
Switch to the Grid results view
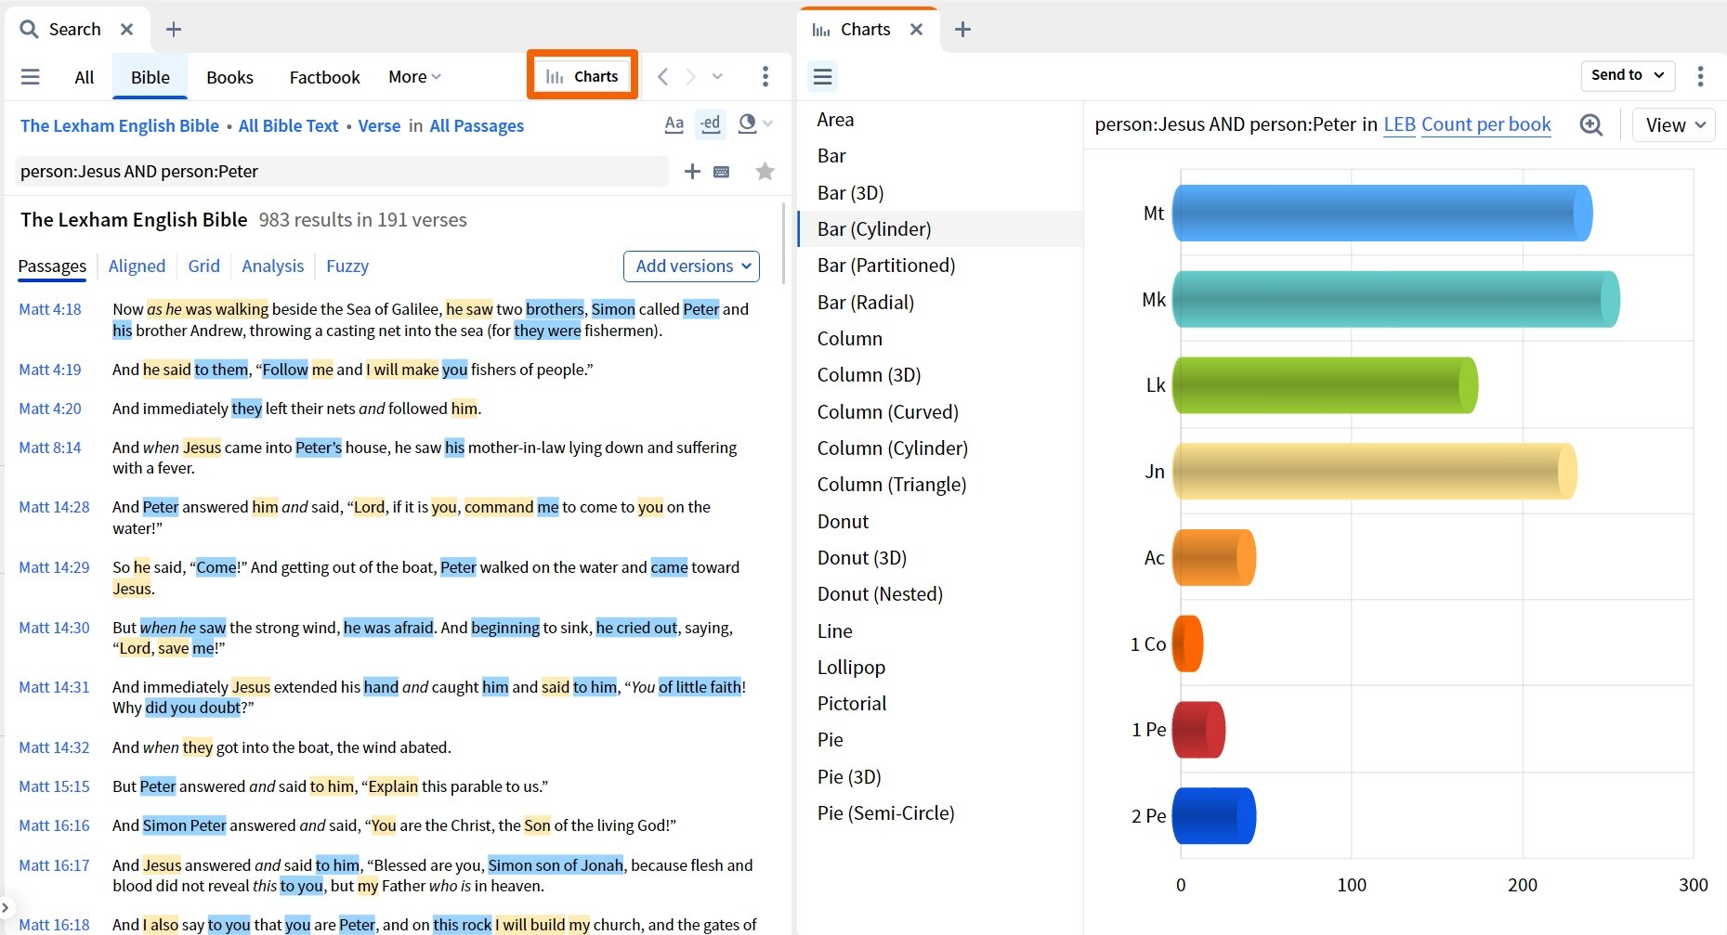click(x=203, y=266)
